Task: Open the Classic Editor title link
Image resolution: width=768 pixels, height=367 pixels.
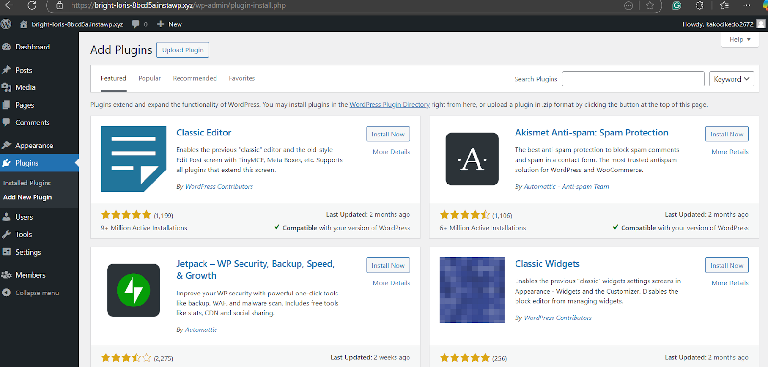Action: [x=204, y=133]
